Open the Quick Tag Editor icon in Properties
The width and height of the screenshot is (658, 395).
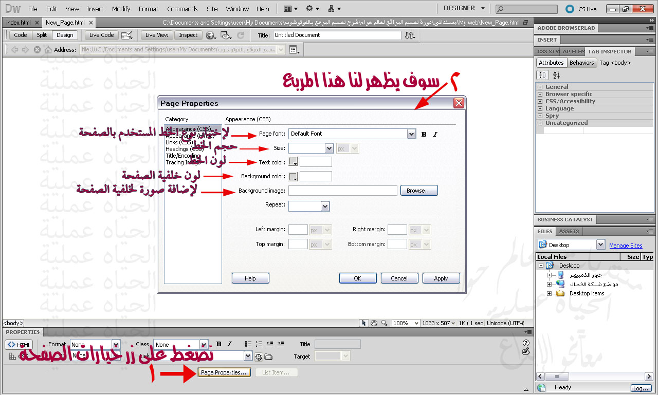tap(525, 351)
